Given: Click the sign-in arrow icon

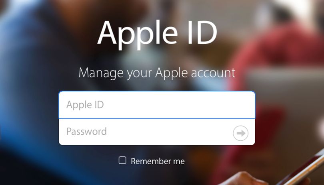Looking at the screenshot, I should (240, 133).
